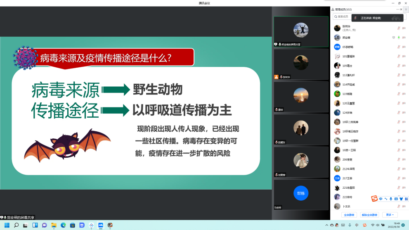Click the Tencent Meeting icon on taskbar

tap(101, 225)
